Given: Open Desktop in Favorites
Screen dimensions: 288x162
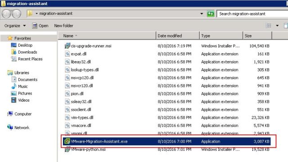Looking at the screenshot, I should 25,45.
